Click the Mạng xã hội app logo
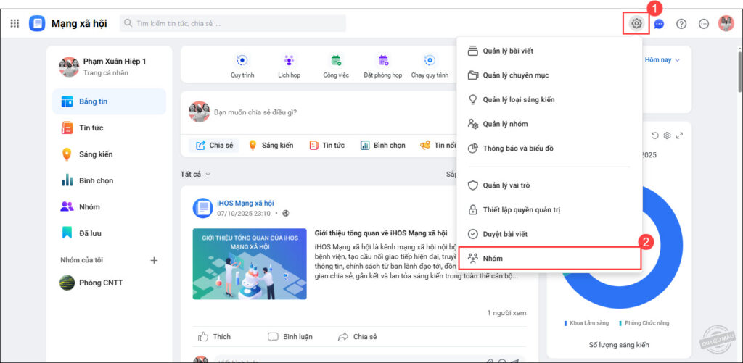This screenshot has height=363, width=743. [x=37, y=23]
